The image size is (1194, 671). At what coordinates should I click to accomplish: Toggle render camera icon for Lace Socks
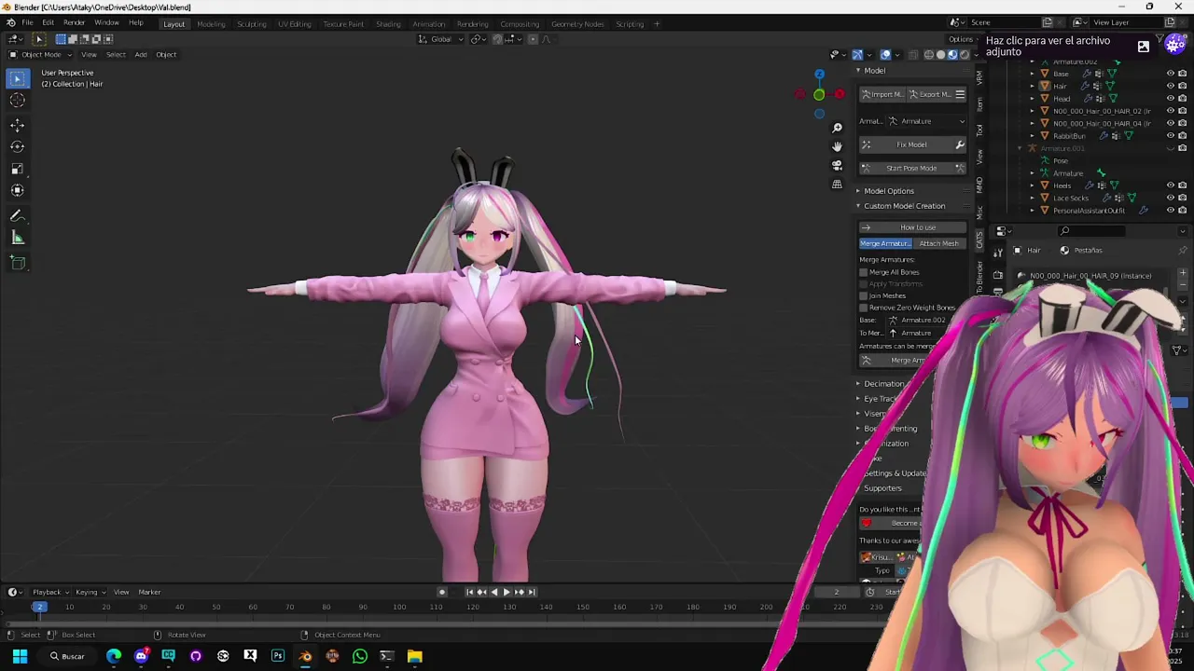(1182, 198)
